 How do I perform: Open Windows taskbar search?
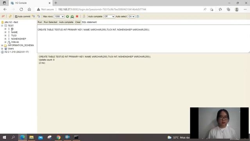[13, 137]
